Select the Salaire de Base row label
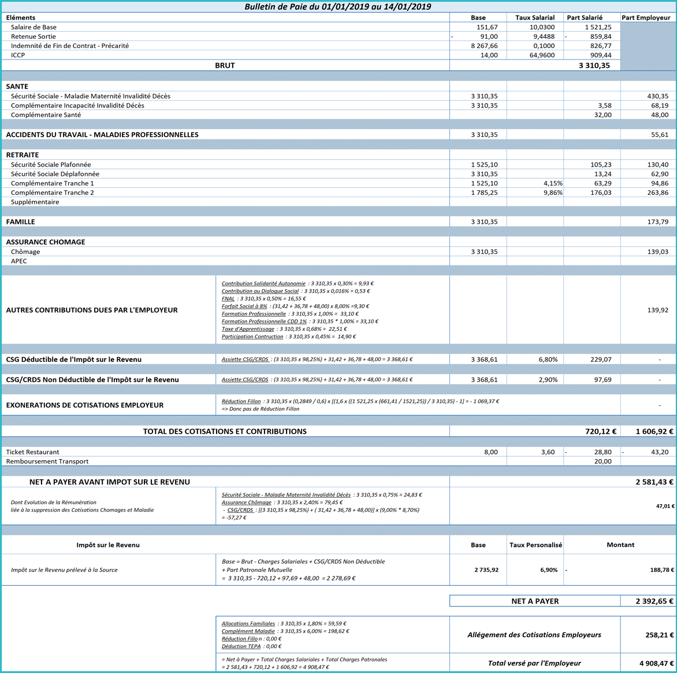Image resolution: width=677 pixels, height=673 pixels. [34, 27]
